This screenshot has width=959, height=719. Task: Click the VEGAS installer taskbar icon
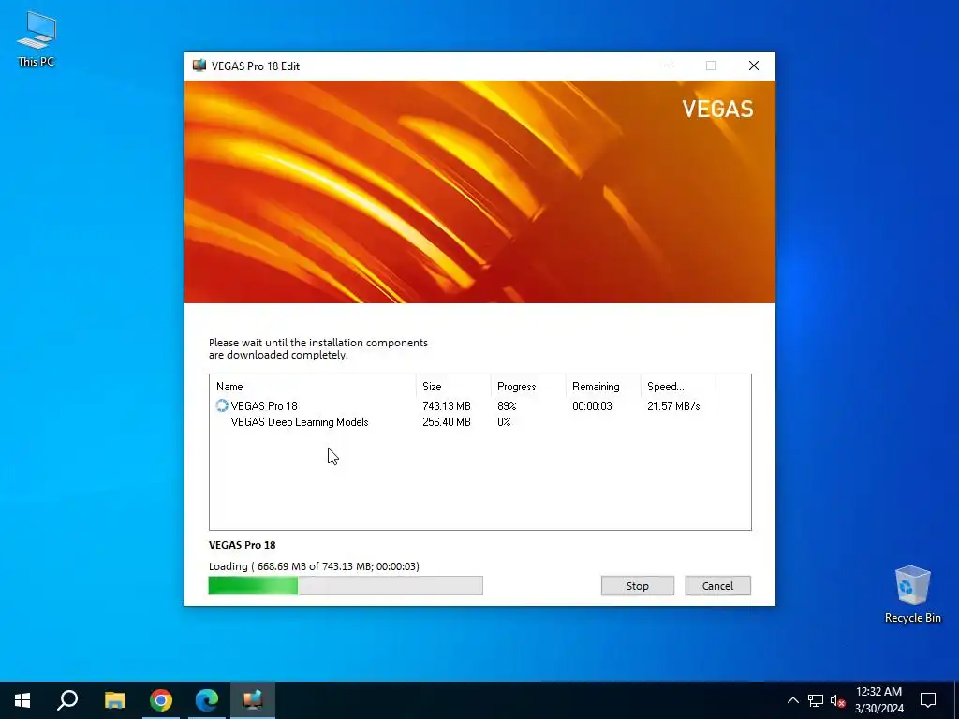point(253,700)
